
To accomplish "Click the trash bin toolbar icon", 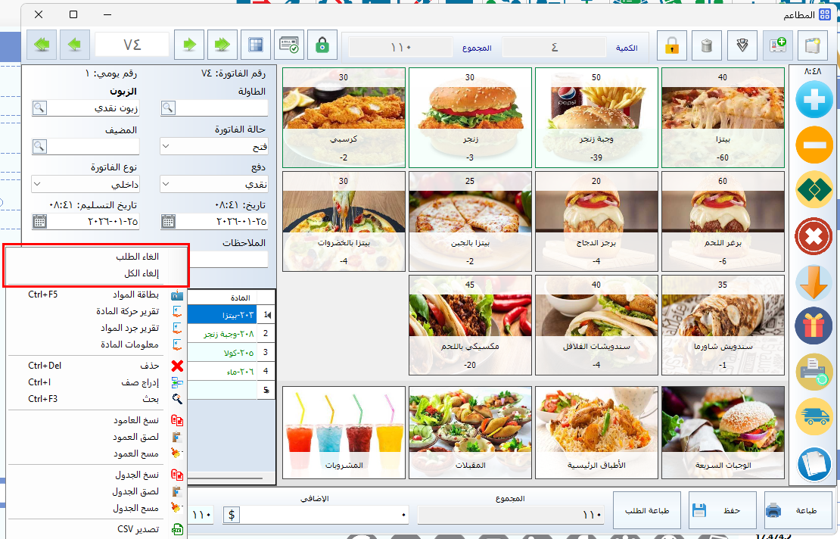I will [707, 45].
